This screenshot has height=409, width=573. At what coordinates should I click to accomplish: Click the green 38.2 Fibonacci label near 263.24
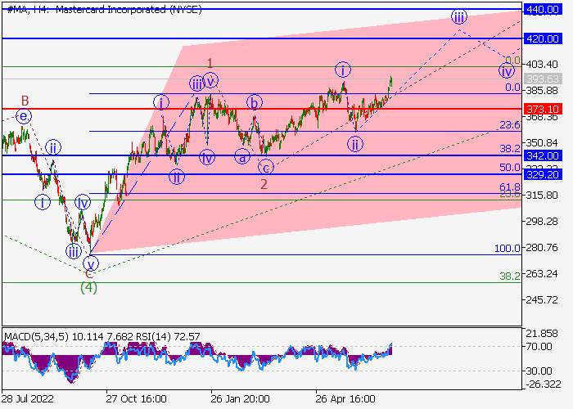[x=510, y=276]
